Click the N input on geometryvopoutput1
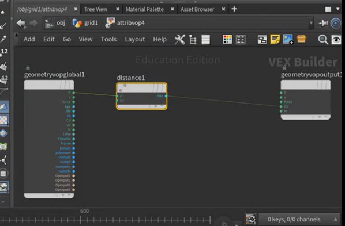This screenshot has width=345, height=226. (281, 111)
